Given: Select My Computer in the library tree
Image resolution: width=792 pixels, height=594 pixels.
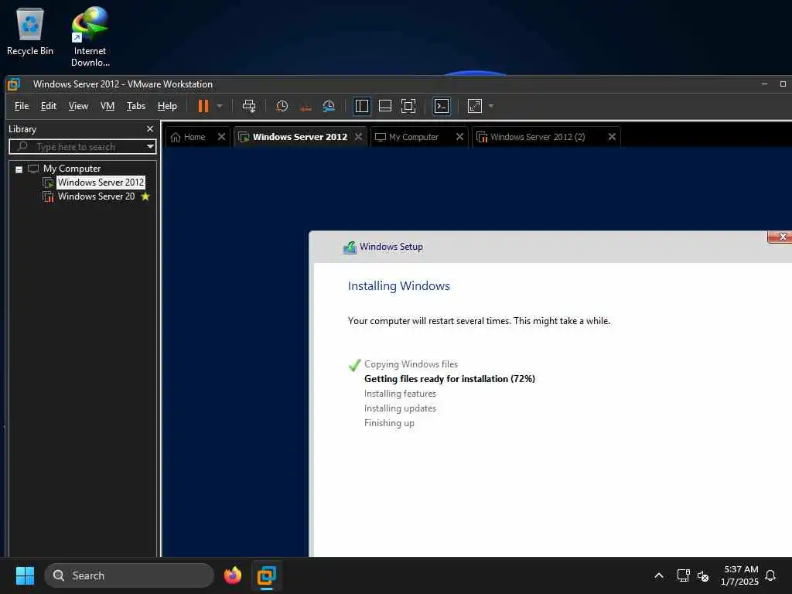Looking at the screenshot, I should [x=71, y=169].
